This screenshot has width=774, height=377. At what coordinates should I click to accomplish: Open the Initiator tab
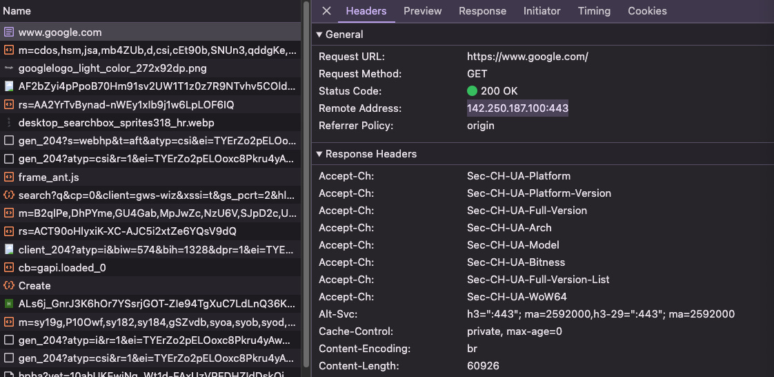coord(542,11)
